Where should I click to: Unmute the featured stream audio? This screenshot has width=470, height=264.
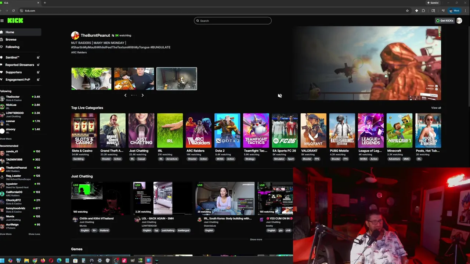[280, 96]
